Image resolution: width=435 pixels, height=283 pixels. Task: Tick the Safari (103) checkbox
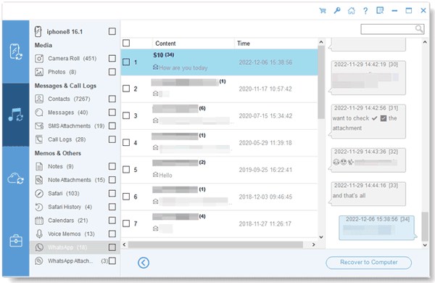tap(112, 193)
